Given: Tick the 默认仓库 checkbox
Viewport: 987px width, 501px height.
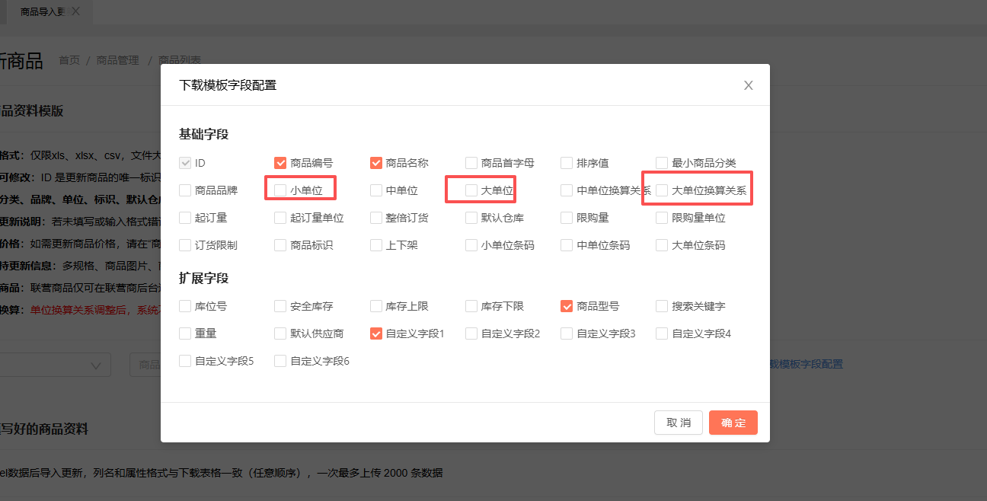Looking at the screenshot, I should pyautogui.click(x=471, y=218).
